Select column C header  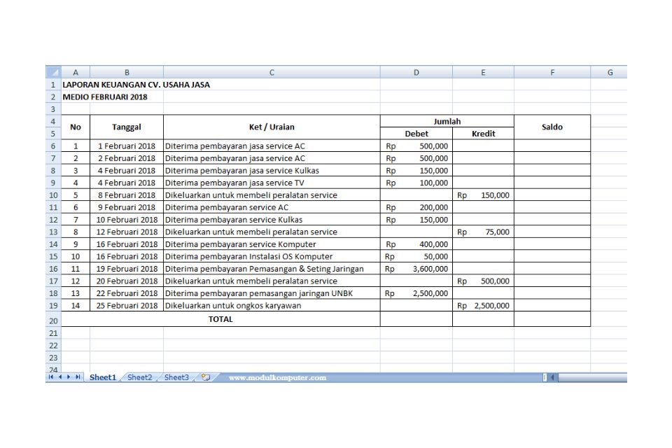[272, 73]
